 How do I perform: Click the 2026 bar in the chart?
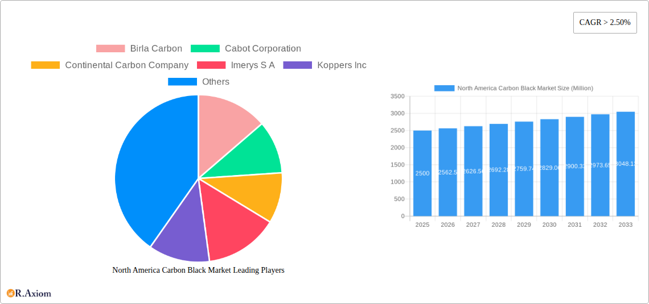(448, 172)
